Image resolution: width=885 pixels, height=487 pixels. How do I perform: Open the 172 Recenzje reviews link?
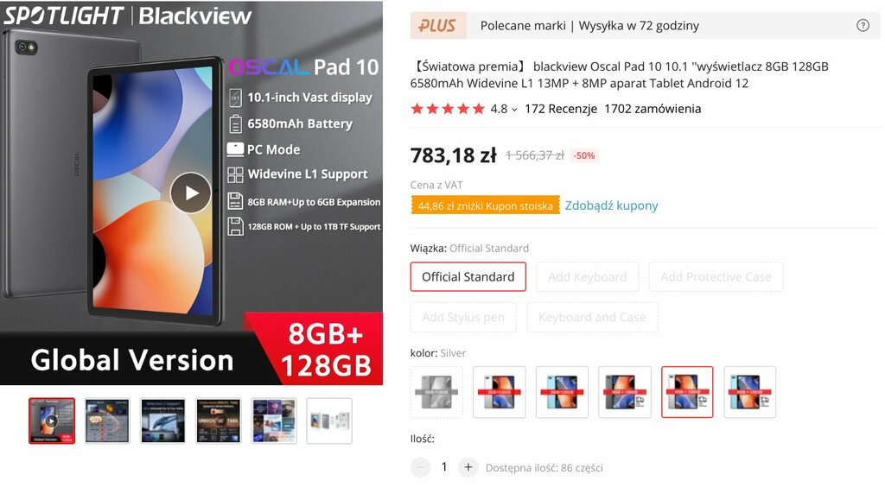tap(560, 109)
